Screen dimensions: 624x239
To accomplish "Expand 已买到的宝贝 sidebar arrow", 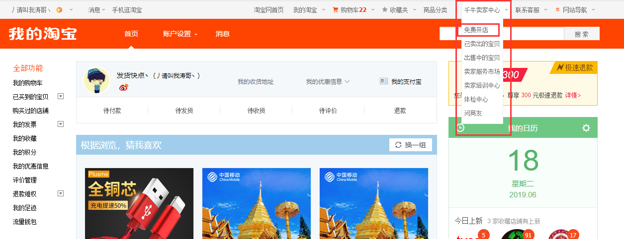I will tap(61, 96).
